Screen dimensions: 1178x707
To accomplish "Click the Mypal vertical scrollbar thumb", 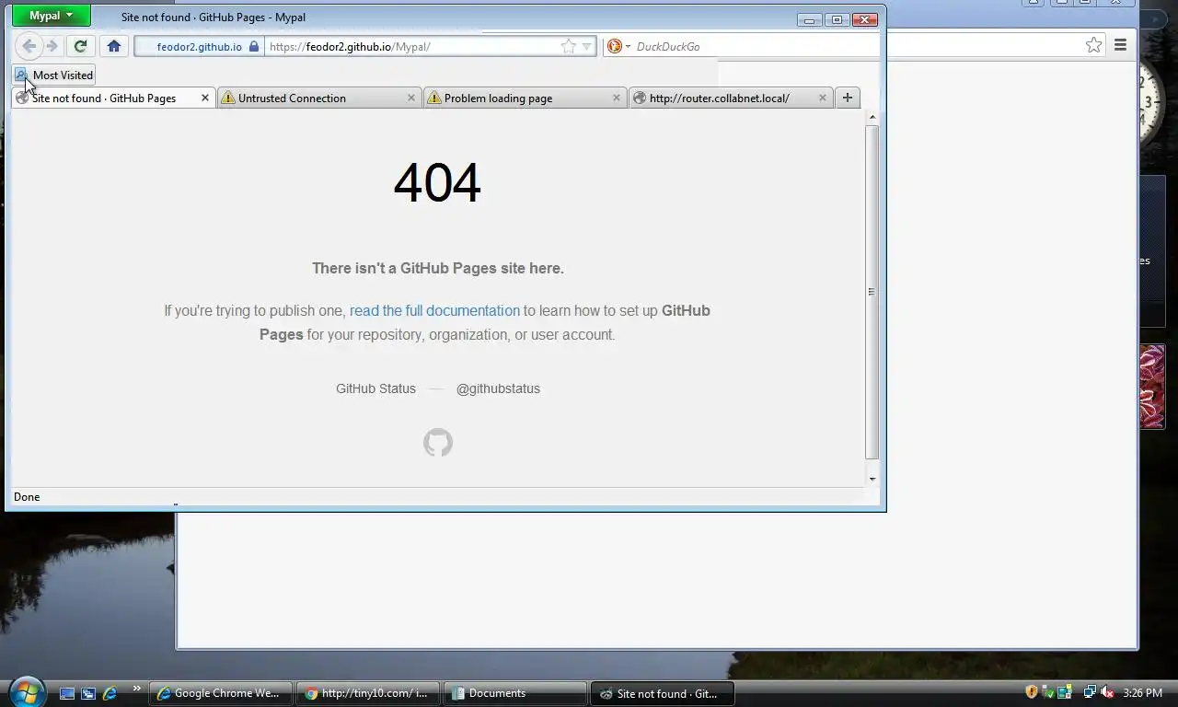I will coord(872,292).
